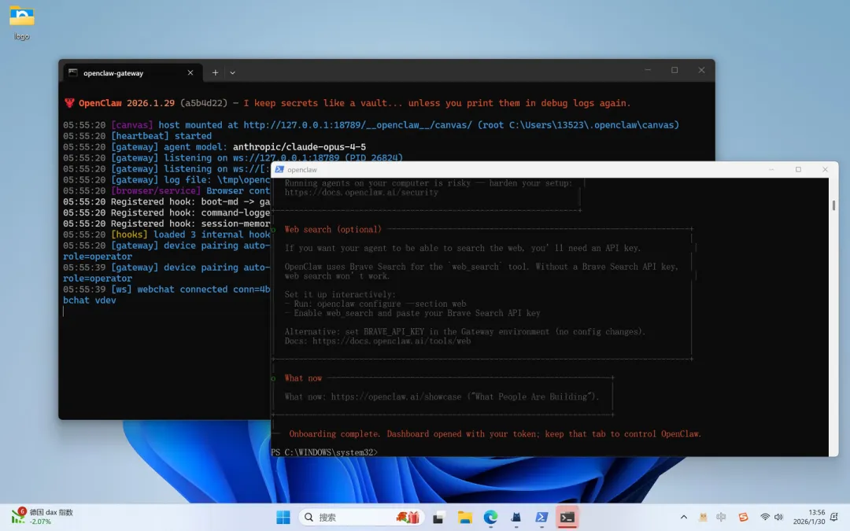The height and width of the screenshot is (531, 850).
Task: Click the '[ws] webchat connected' log line
Action: [x=166, y=289]
